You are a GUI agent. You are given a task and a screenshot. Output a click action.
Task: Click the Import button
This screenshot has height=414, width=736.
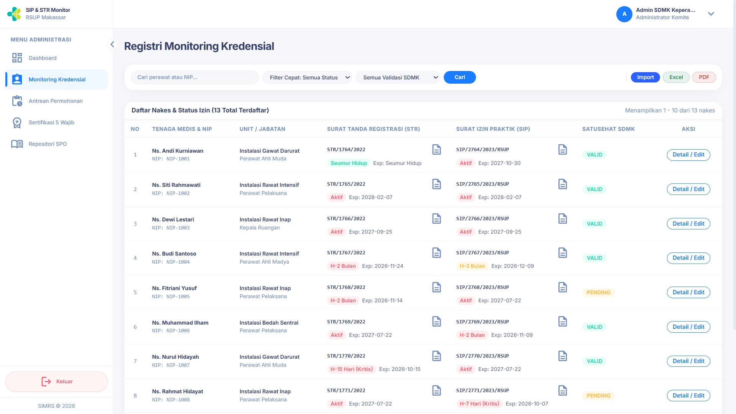click(645, 77)
